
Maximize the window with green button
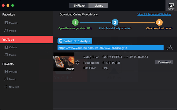(13, 6)
